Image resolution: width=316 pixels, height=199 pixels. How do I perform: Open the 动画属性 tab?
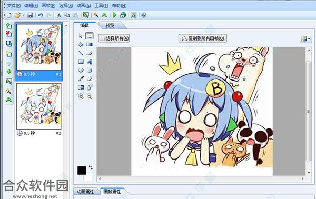click(x=85, y=191)
